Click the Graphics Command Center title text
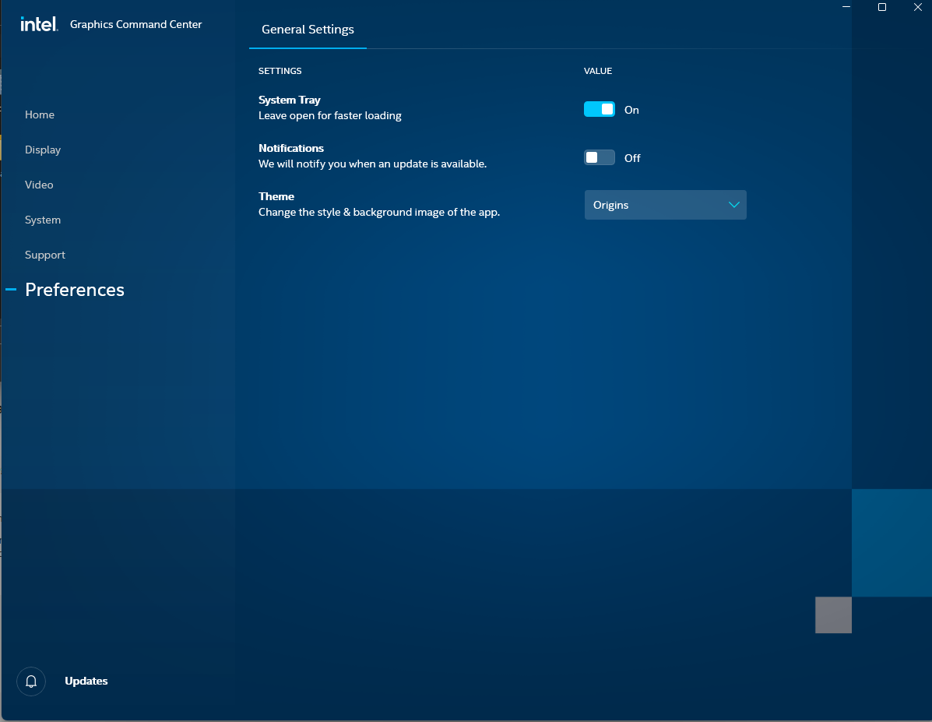 pyautogui.click(x=135, y=24)
